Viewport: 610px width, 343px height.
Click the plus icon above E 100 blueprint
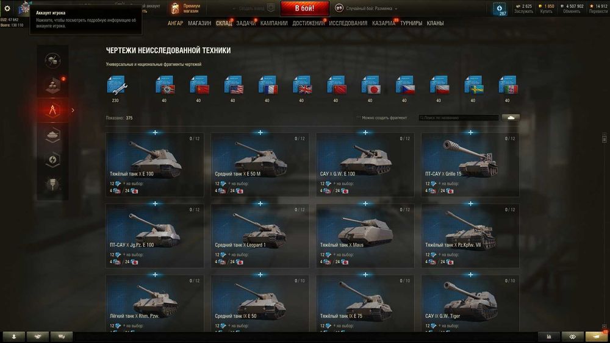pyautogui.click(x=155, y=132)
